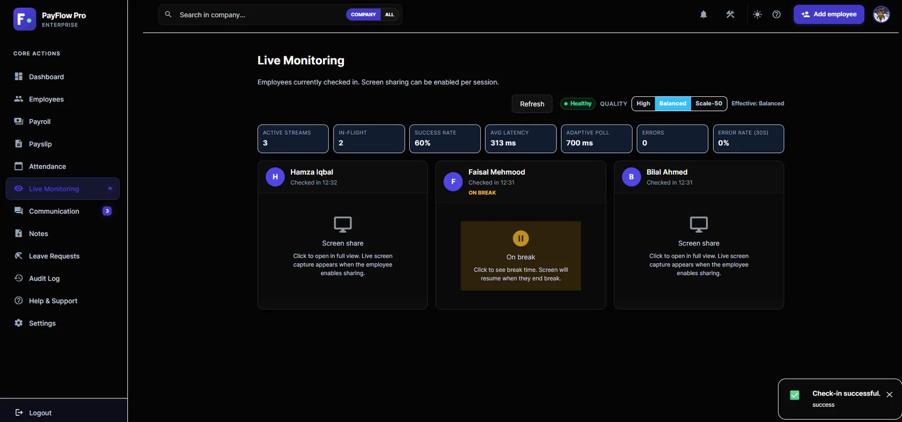The width and height of the screenshot is (902, 422).
Task: Click the Communication badge showing 3
Action: tap(107, 211)
